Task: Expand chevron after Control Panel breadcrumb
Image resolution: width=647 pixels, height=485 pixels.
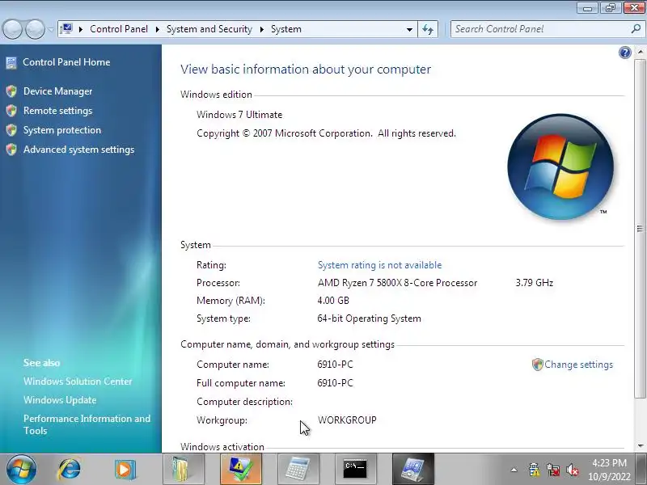Action: pyautogui.click(x=157, y=29)
